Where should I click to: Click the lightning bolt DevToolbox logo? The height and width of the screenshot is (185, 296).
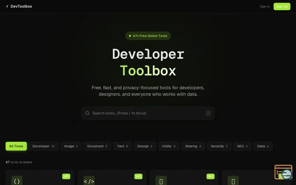point(7,6)
